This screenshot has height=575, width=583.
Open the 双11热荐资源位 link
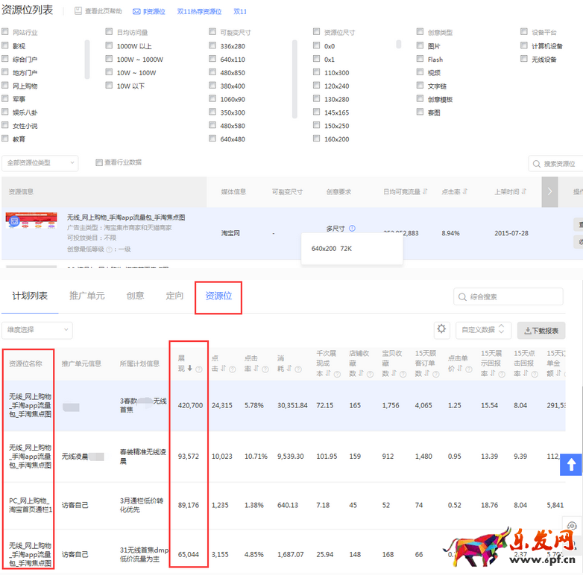[199, 12]
